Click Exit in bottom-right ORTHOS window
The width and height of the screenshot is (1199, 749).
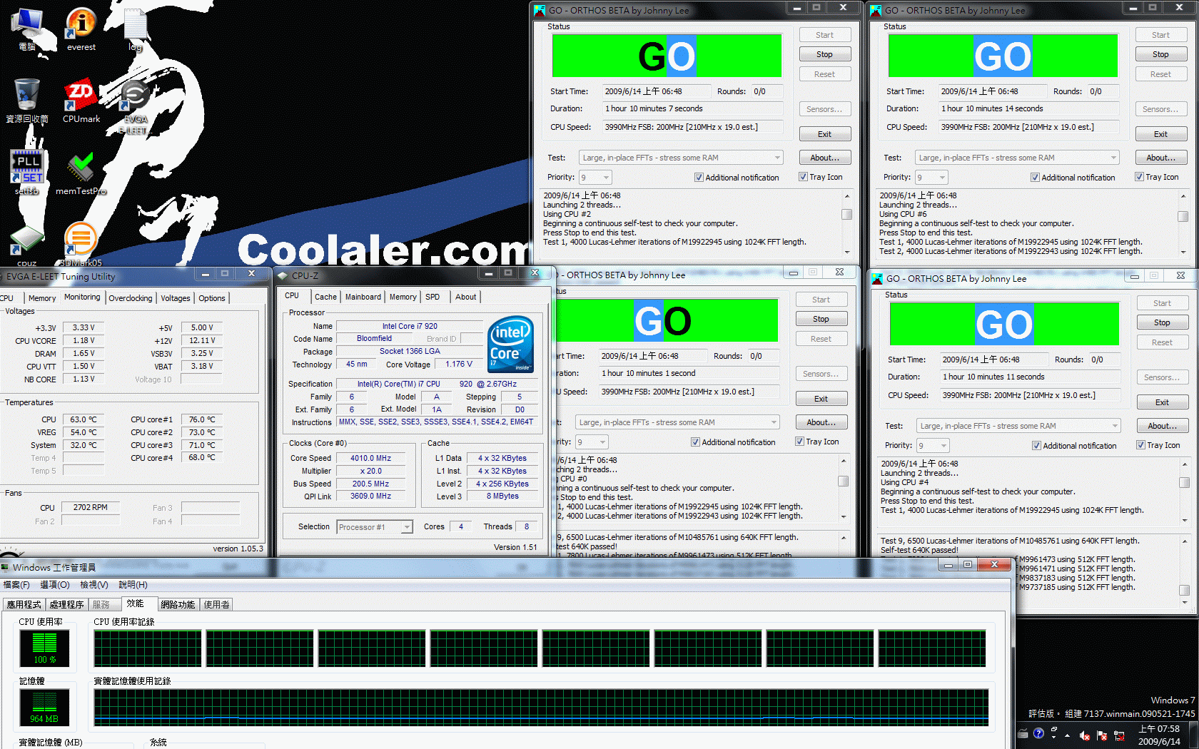click(1162, 402)
